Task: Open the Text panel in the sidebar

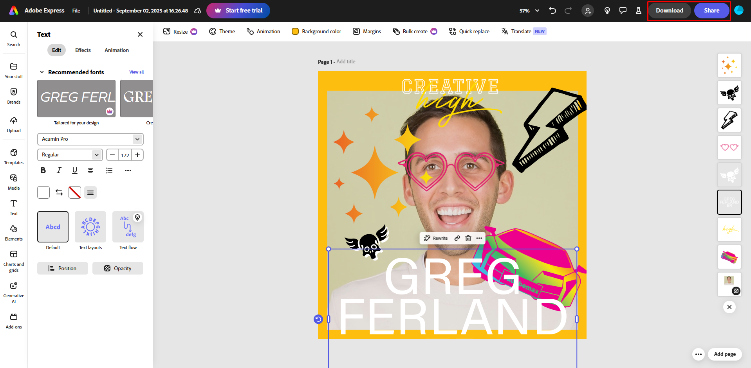Action: pyautogui.click(x=14, y=207)
